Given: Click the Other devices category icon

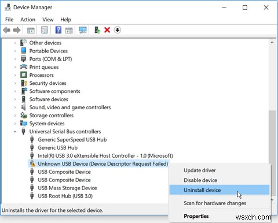Looking at the screenshot, I should click(x=24, y=43).
